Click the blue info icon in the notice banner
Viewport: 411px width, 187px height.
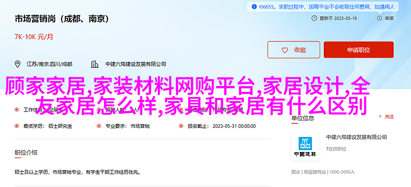click(254, 7)
